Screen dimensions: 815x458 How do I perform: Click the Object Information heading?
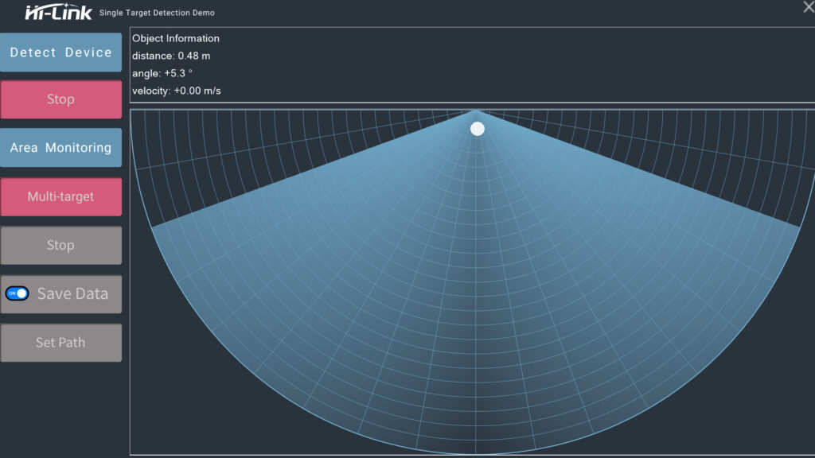(x=176, y=38)
